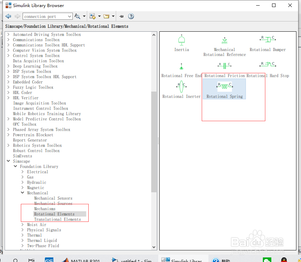
Task: Select Instrument Control Toolbox
Action: (41, 108)
